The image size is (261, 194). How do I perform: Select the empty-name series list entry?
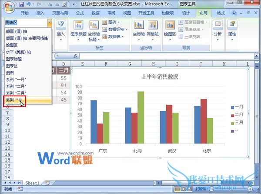coord(28,100)
